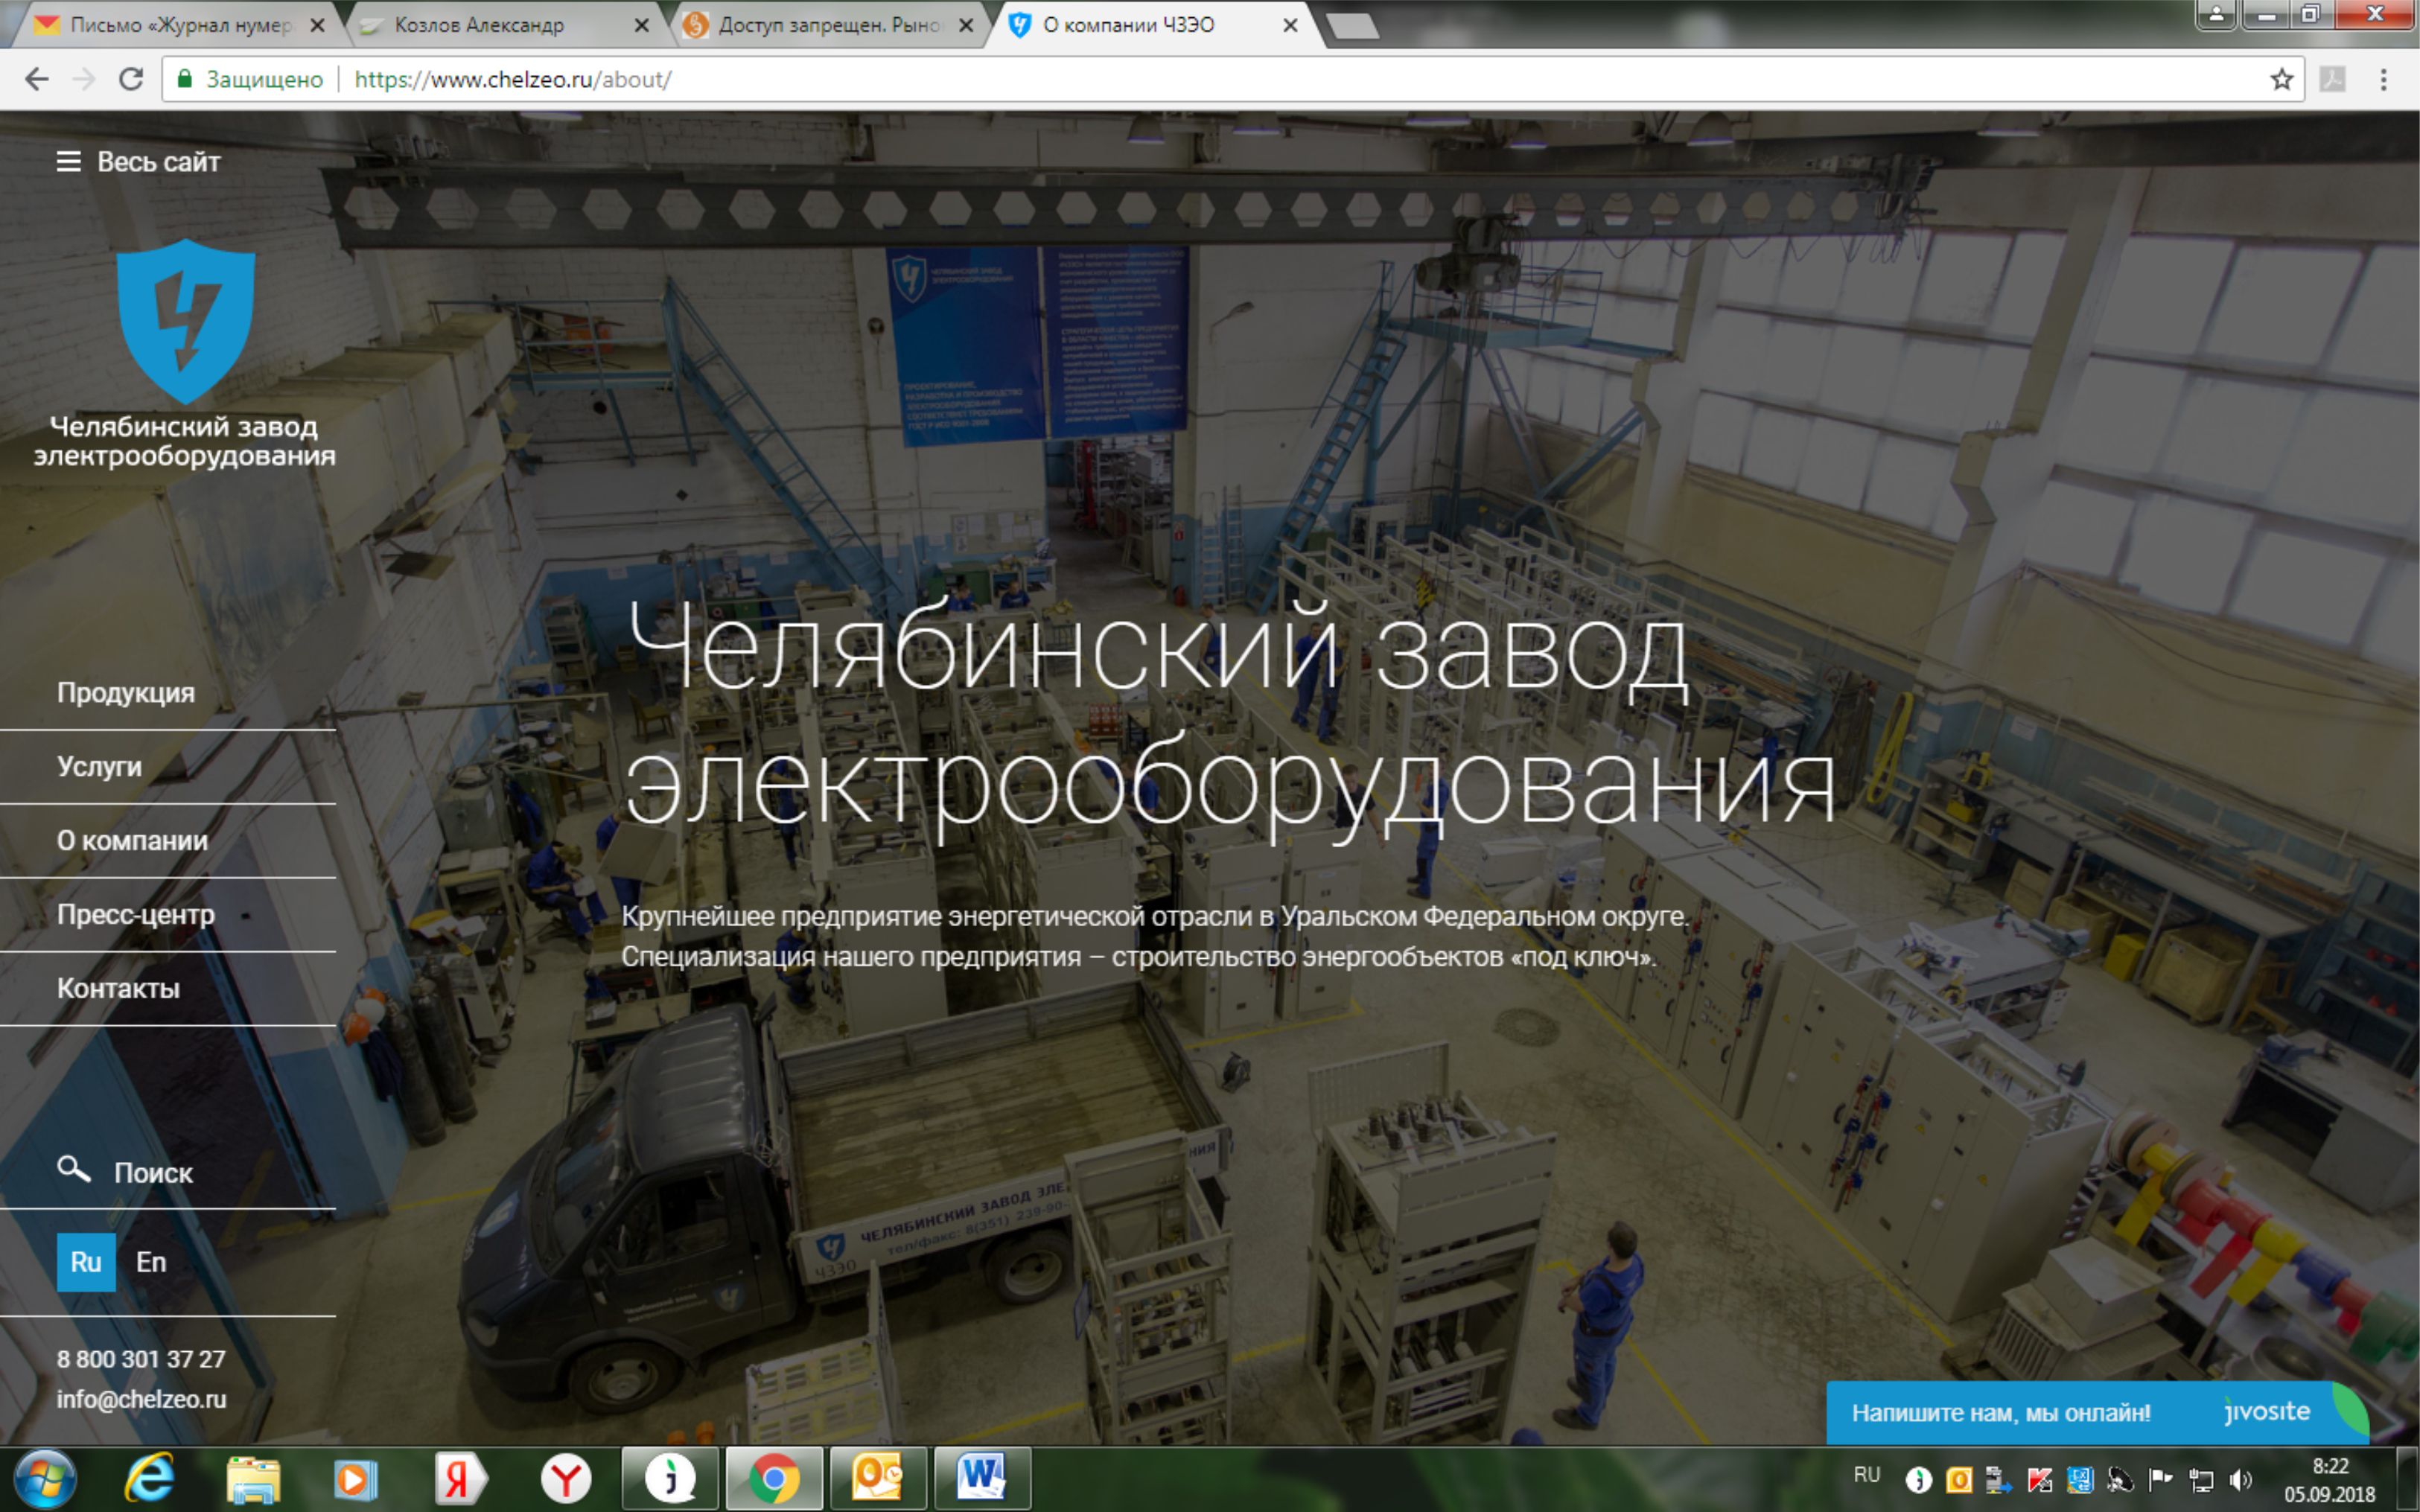The height and width of the screenshot is (1512, 2420).
Task: Click "Поиск" search link in sidebar
Action: tap(153, 1172)
